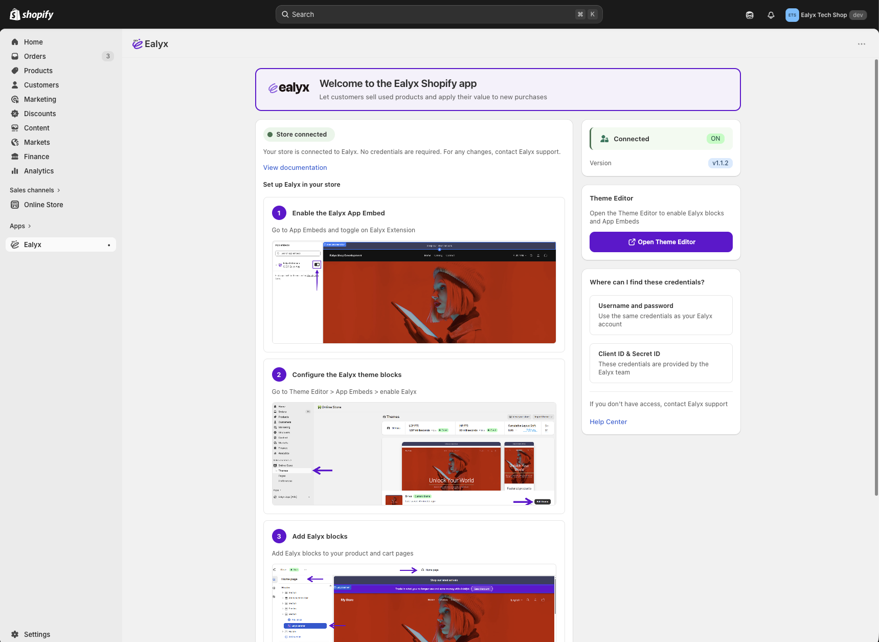
Task: Go to Home in the sidebar
Action: click(33, 42)
